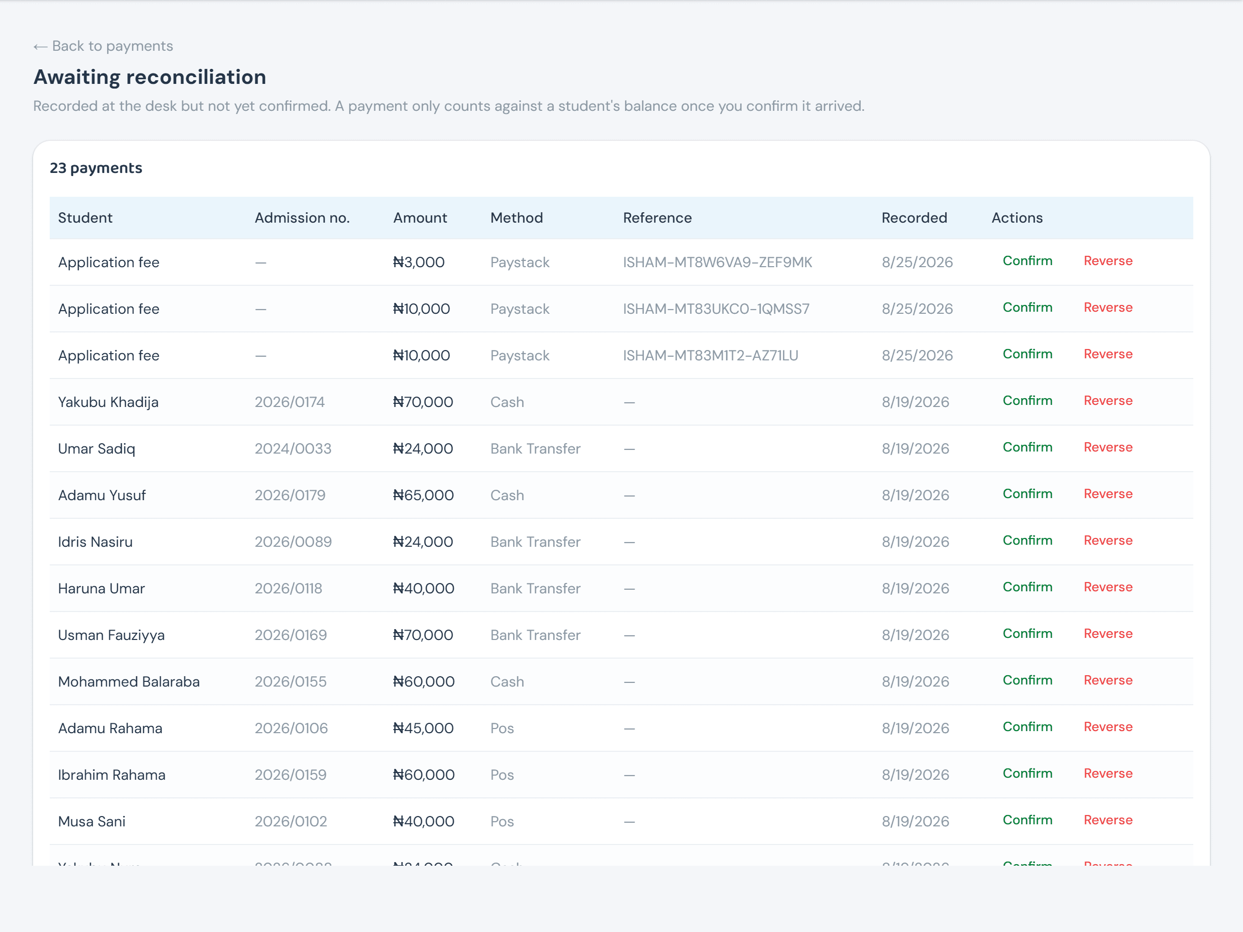Click the Student column header
This screenshot has height=932, width=1243.
pyautogui.click(x=85, y=218)
